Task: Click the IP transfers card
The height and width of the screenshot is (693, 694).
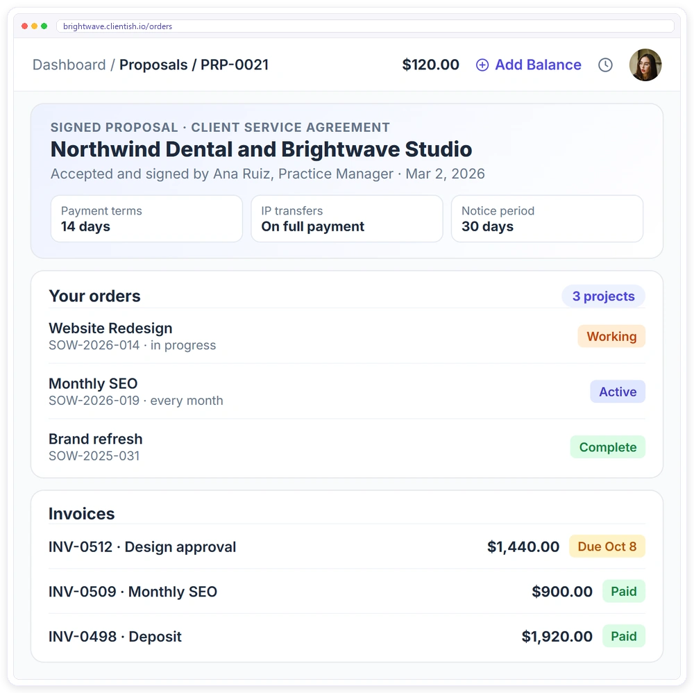Action: point(346,219)
